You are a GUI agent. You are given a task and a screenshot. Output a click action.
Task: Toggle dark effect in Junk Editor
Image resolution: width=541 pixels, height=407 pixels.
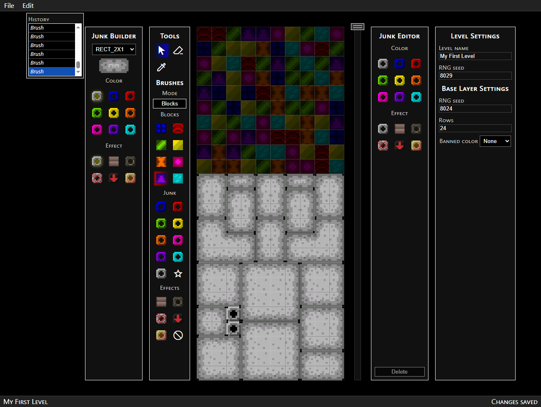(416, 129)
